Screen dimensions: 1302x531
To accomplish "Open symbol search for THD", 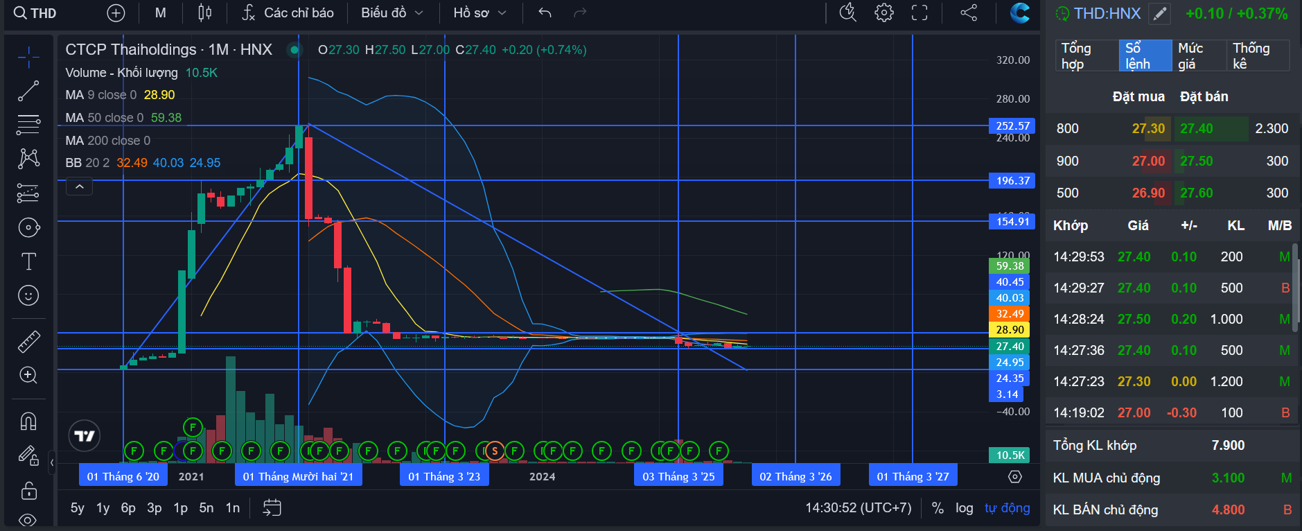I will coord(35,13).
